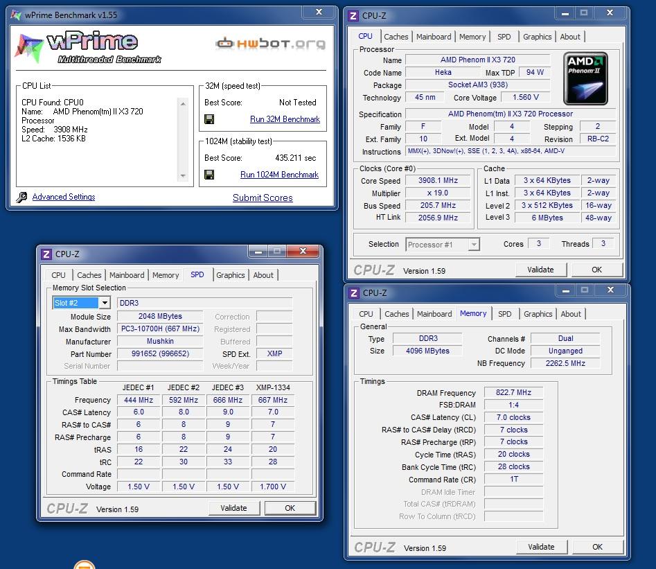Open Advanced Settings link
Image resolution: width=656 pixels, height=569 pixels.
coord(64,197)
